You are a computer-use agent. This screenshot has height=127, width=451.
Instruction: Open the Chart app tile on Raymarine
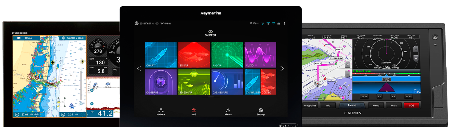click(160, 55)
